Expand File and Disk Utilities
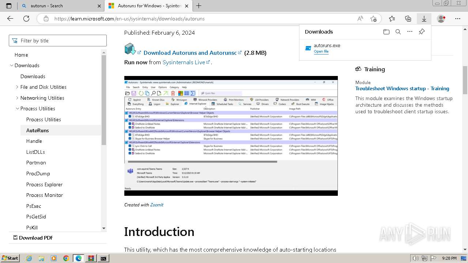 [x=17, y=87]
